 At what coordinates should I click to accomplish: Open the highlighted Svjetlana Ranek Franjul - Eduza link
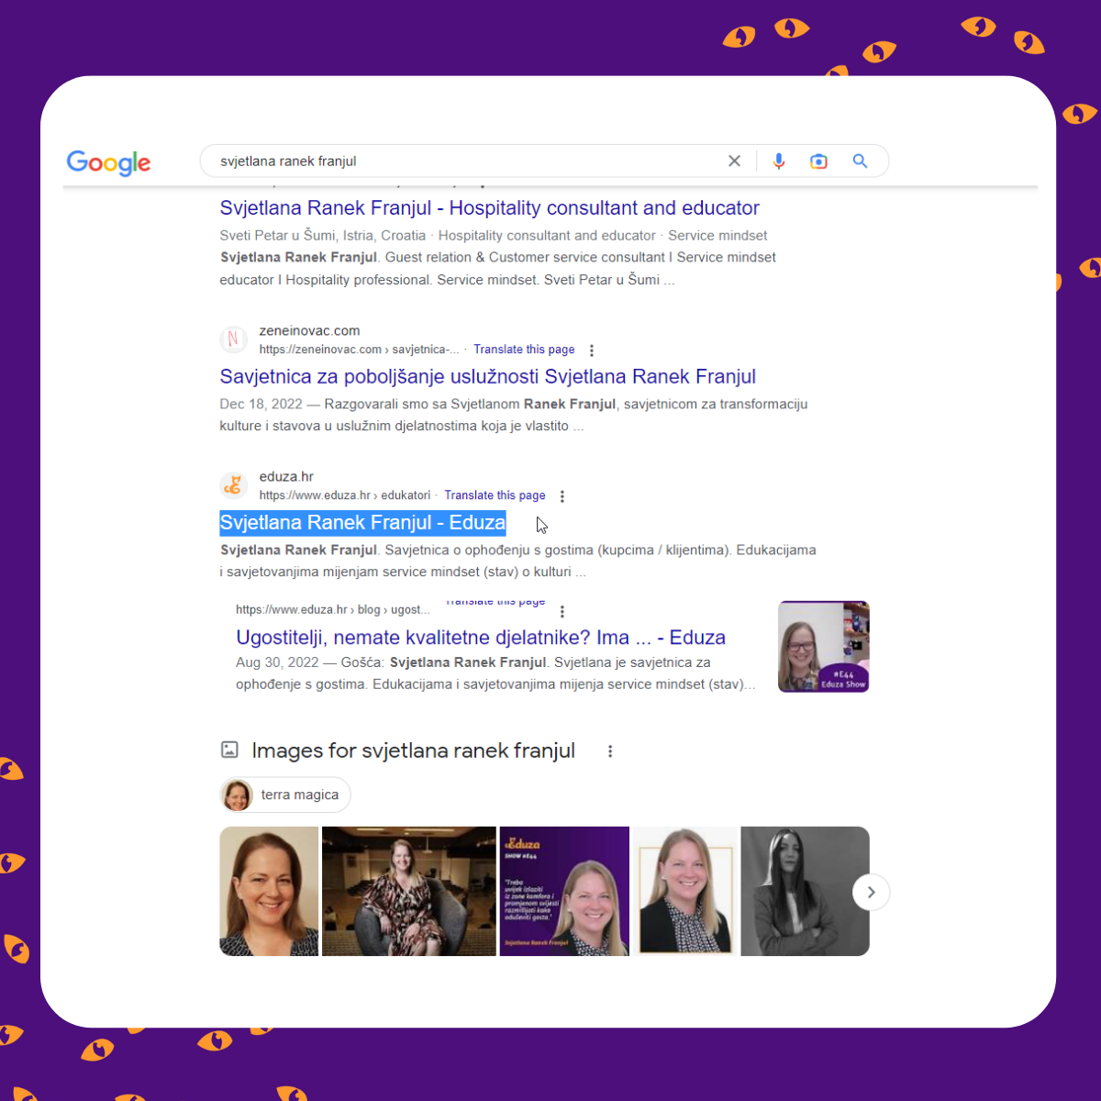pyautogui.click(x=362, y=523)
